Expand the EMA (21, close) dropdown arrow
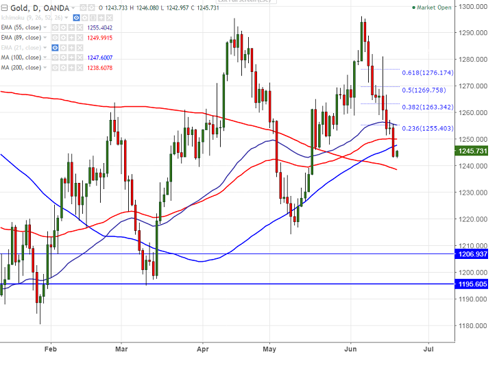The width and height of the screenshot is (497, 372). tap(45, 47)
